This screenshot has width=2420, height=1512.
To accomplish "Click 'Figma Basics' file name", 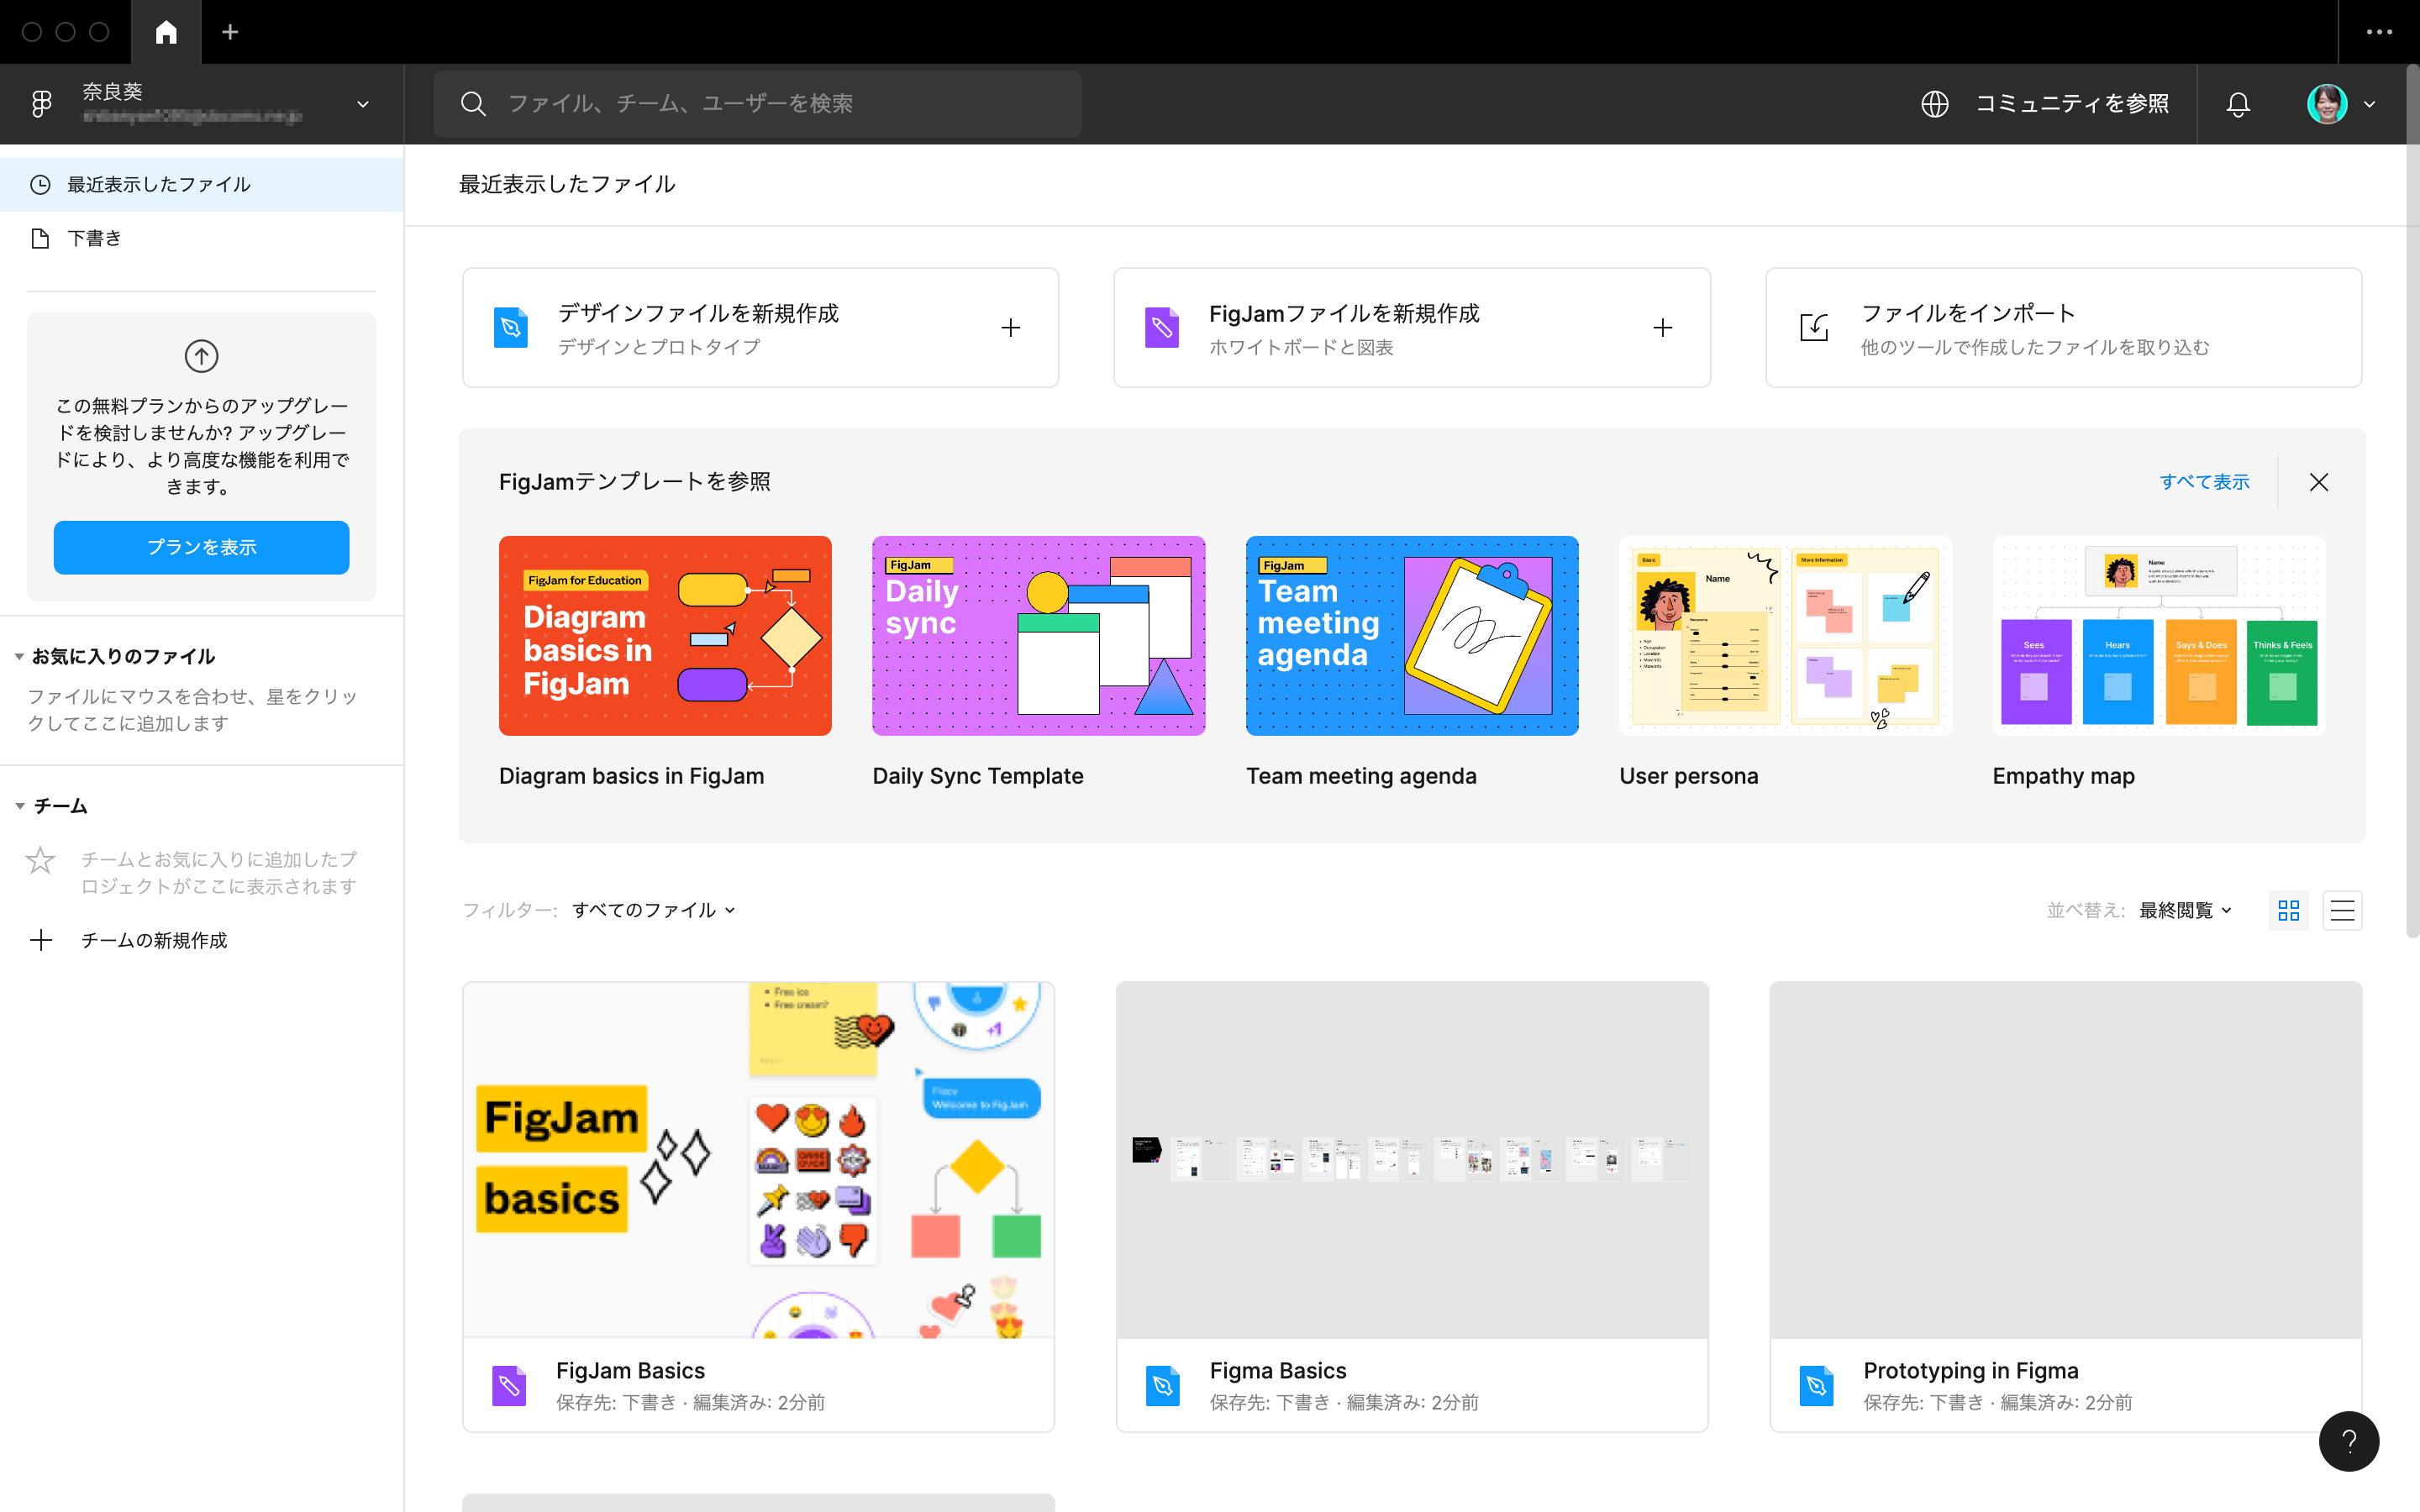I will [x=1278, y=1370].
